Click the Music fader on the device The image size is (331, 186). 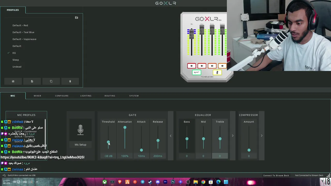pyautogui.click(x=212, y=30)
